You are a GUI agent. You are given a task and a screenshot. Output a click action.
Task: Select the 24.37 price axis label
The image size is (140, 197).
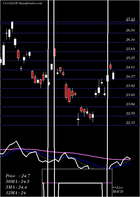(130, 77)
